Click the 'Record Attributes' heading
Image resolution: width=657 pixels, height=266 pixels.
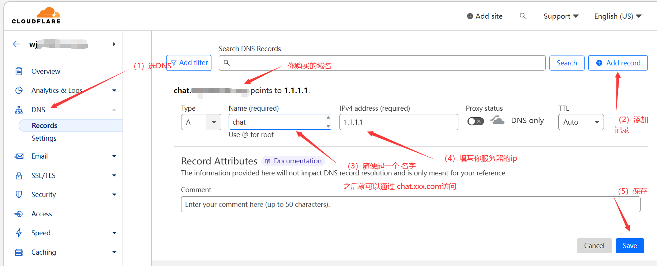219,161
